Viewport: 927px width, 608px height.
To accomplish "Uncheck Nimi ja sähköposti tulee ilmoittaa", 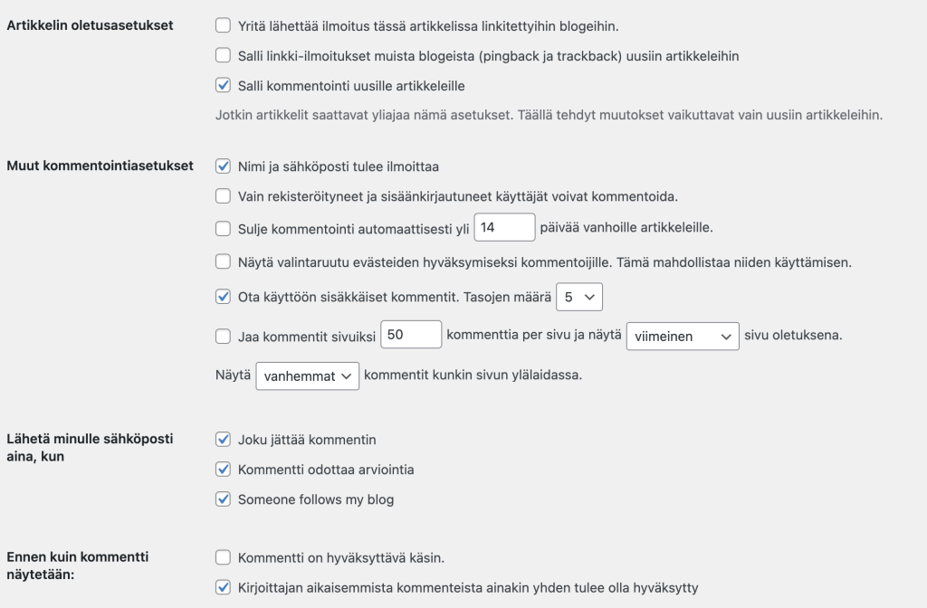I will click(223, 166).
